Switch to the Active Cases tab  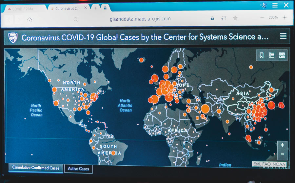78,169
